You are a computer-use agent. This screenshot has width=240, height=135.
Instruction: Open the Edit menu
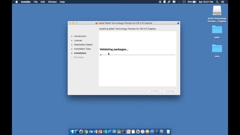coord(43,2)
